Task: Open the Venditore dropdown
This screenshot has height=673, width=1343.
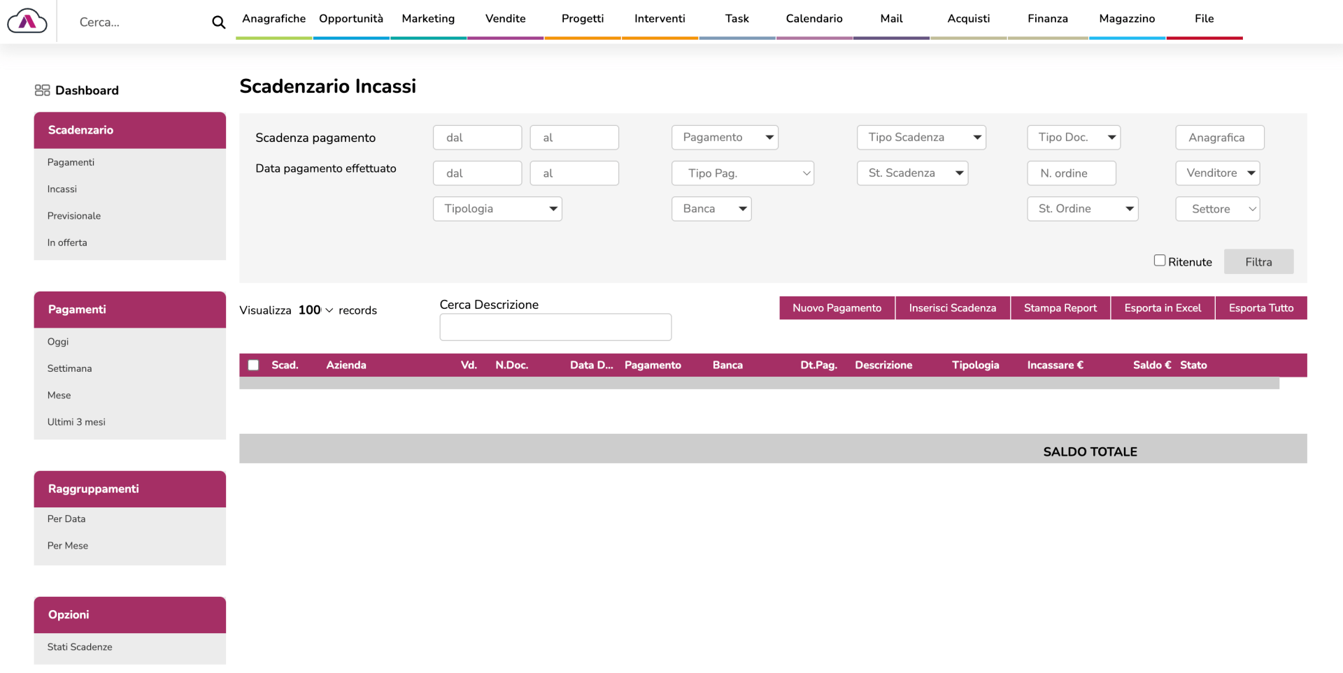Action: click(x=1217, y=173)
